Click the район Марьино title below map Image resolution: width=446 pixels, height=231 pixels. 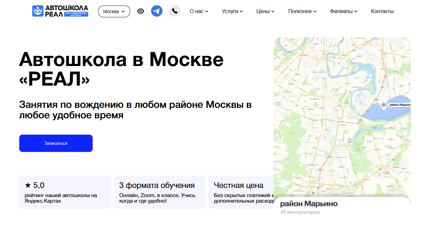[x=309, y=204]
